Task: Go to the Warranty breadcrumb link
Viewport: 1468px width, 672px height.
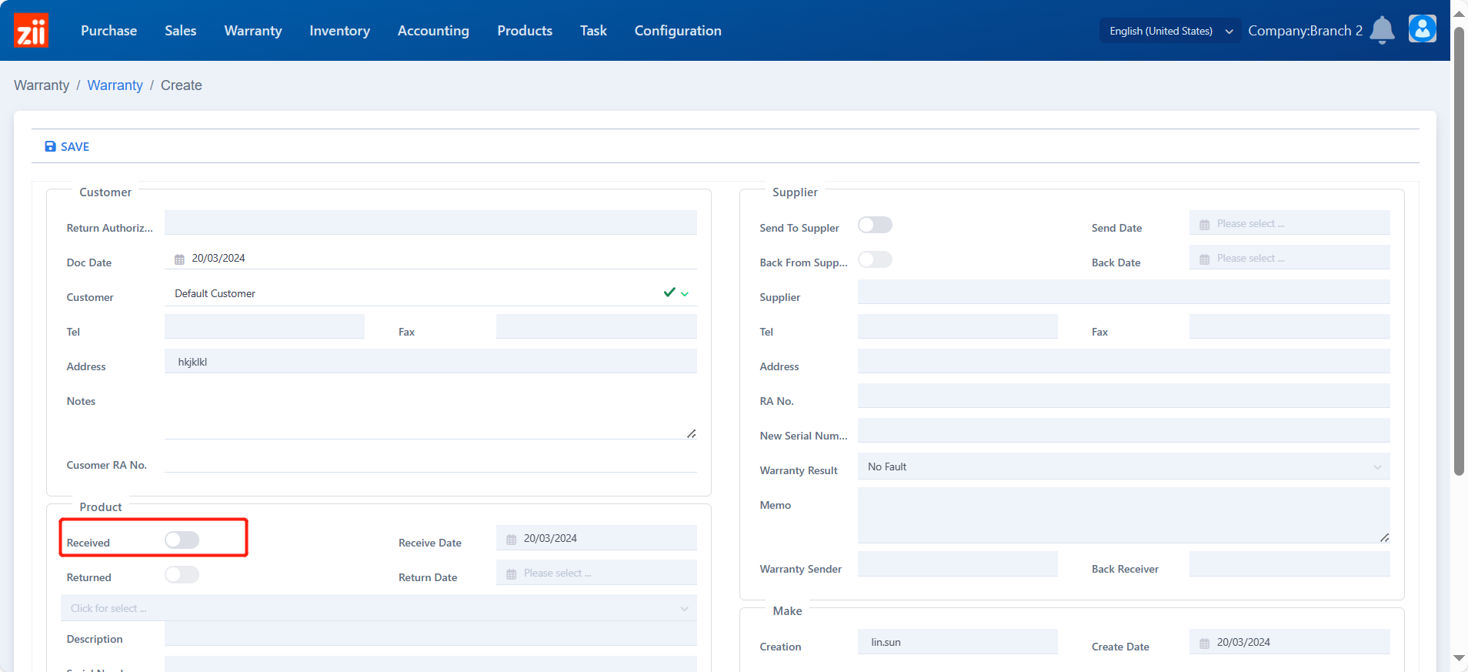Action: [x=115, y=85]
